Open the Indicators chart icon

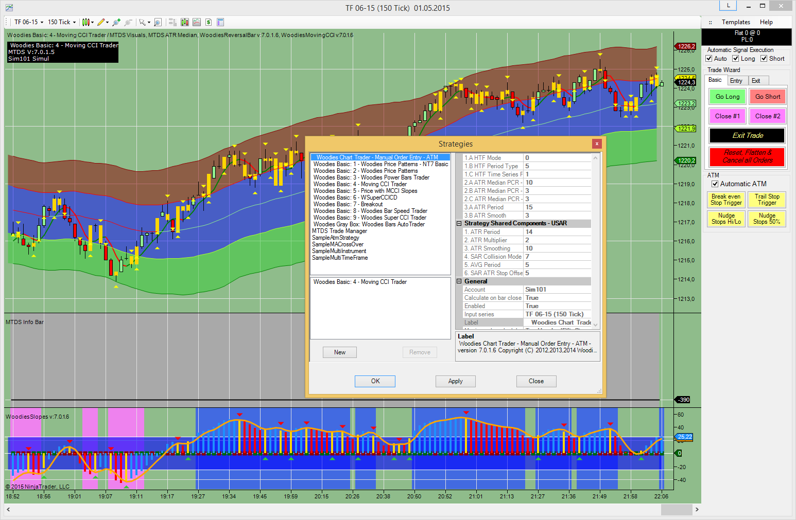[x=197, y=22]
